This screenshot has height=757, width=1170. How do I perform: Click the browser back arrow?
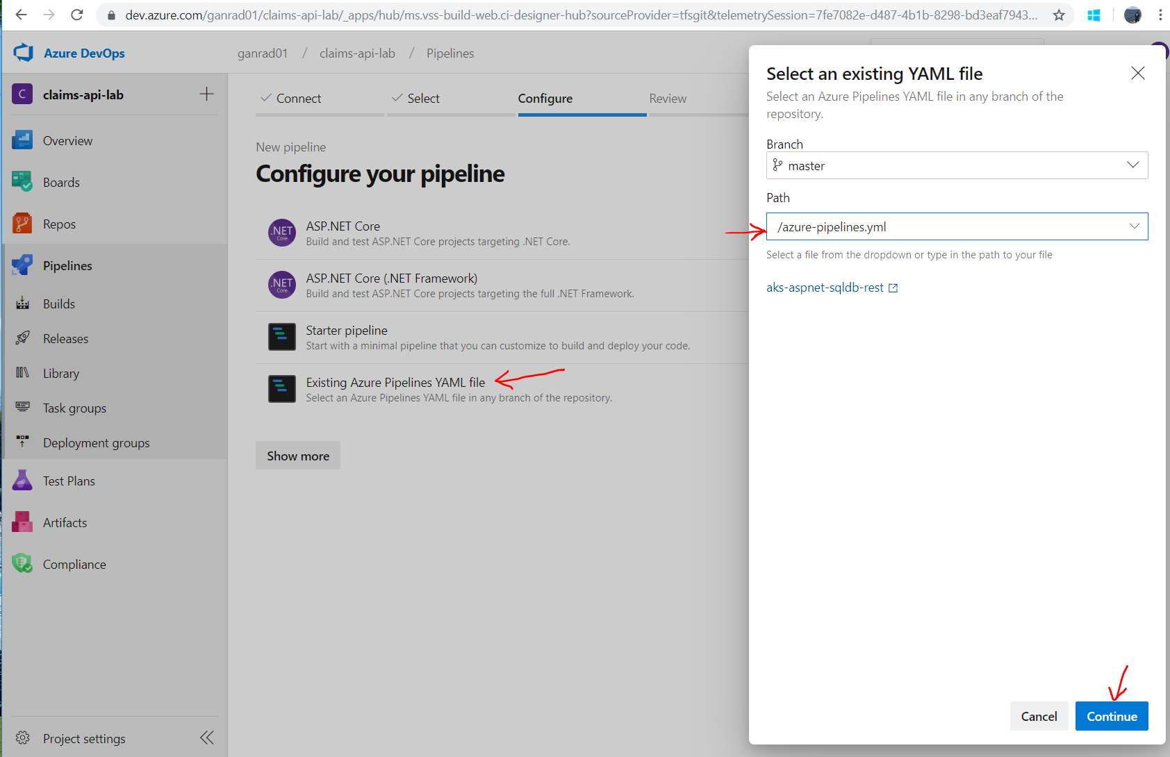[x=22, y=15]
